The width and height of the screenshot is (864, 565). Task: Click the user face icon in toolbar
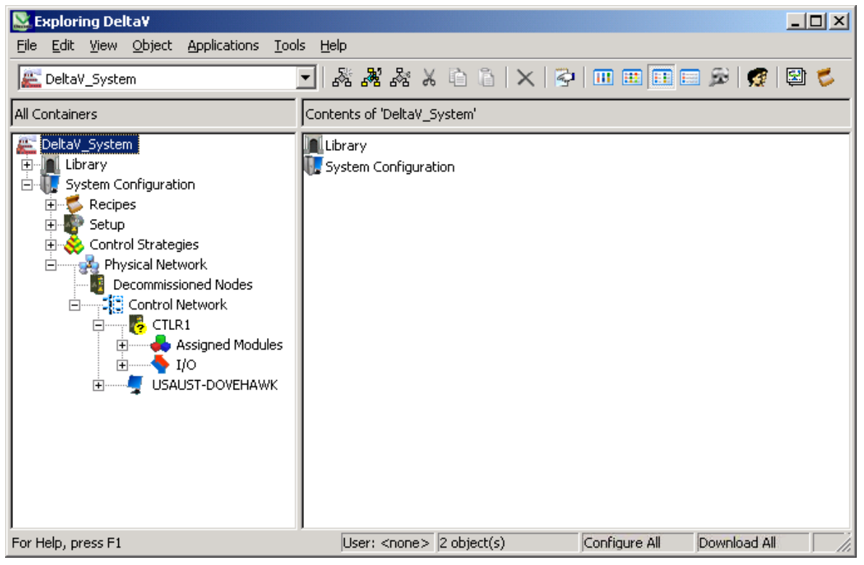click(x=758, y=78)
